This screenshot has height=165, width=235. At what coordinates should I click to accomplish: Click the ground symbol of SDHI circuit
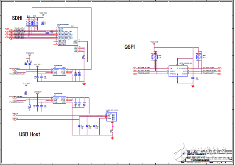(x=84, y=84)
